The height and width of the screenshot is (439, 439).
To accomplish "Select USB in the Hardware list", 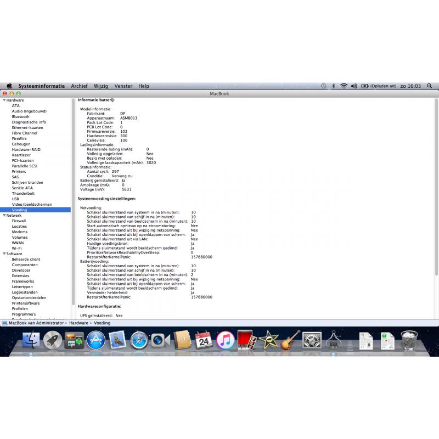I will pos(15,199).
